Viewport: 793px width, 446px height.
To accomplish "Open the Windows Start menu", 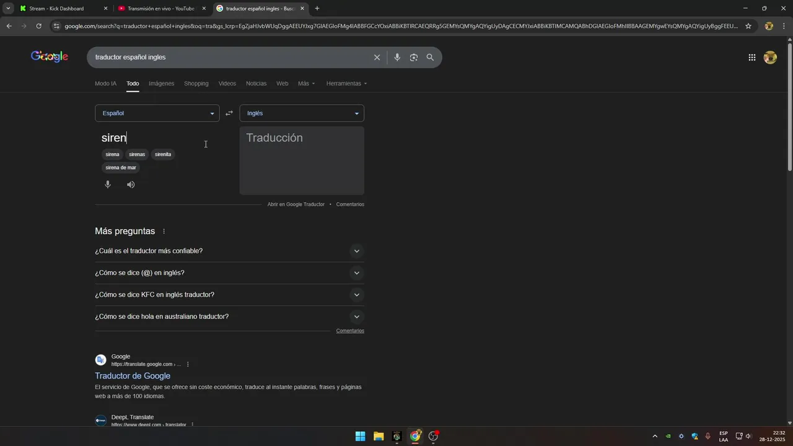I will 360,436.
